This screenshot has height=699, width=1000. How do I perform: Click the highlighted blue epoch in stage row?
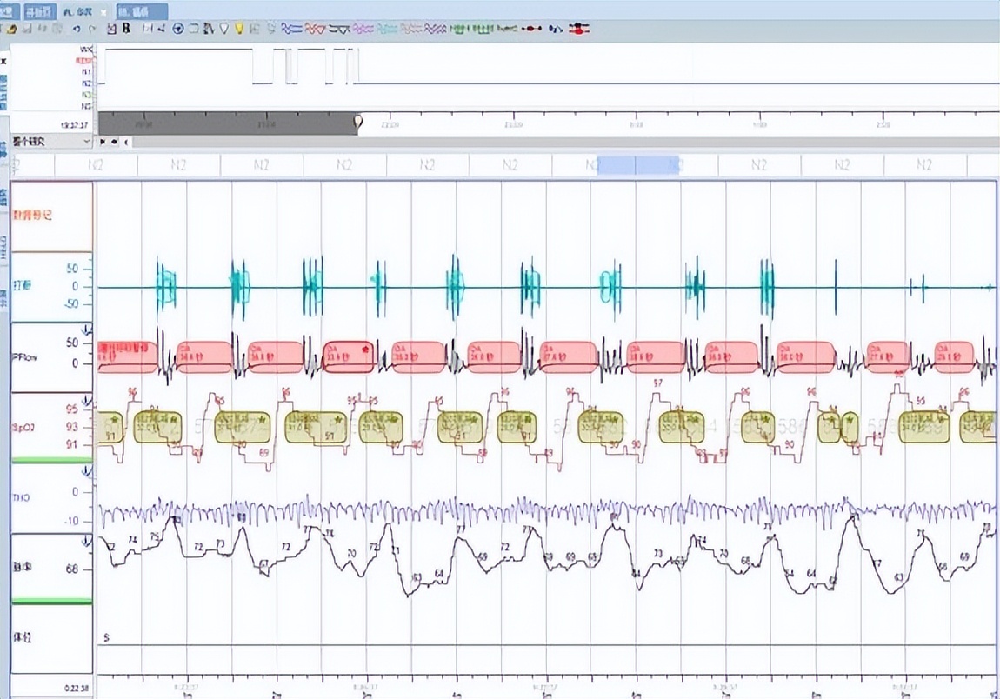pos(637,164)
